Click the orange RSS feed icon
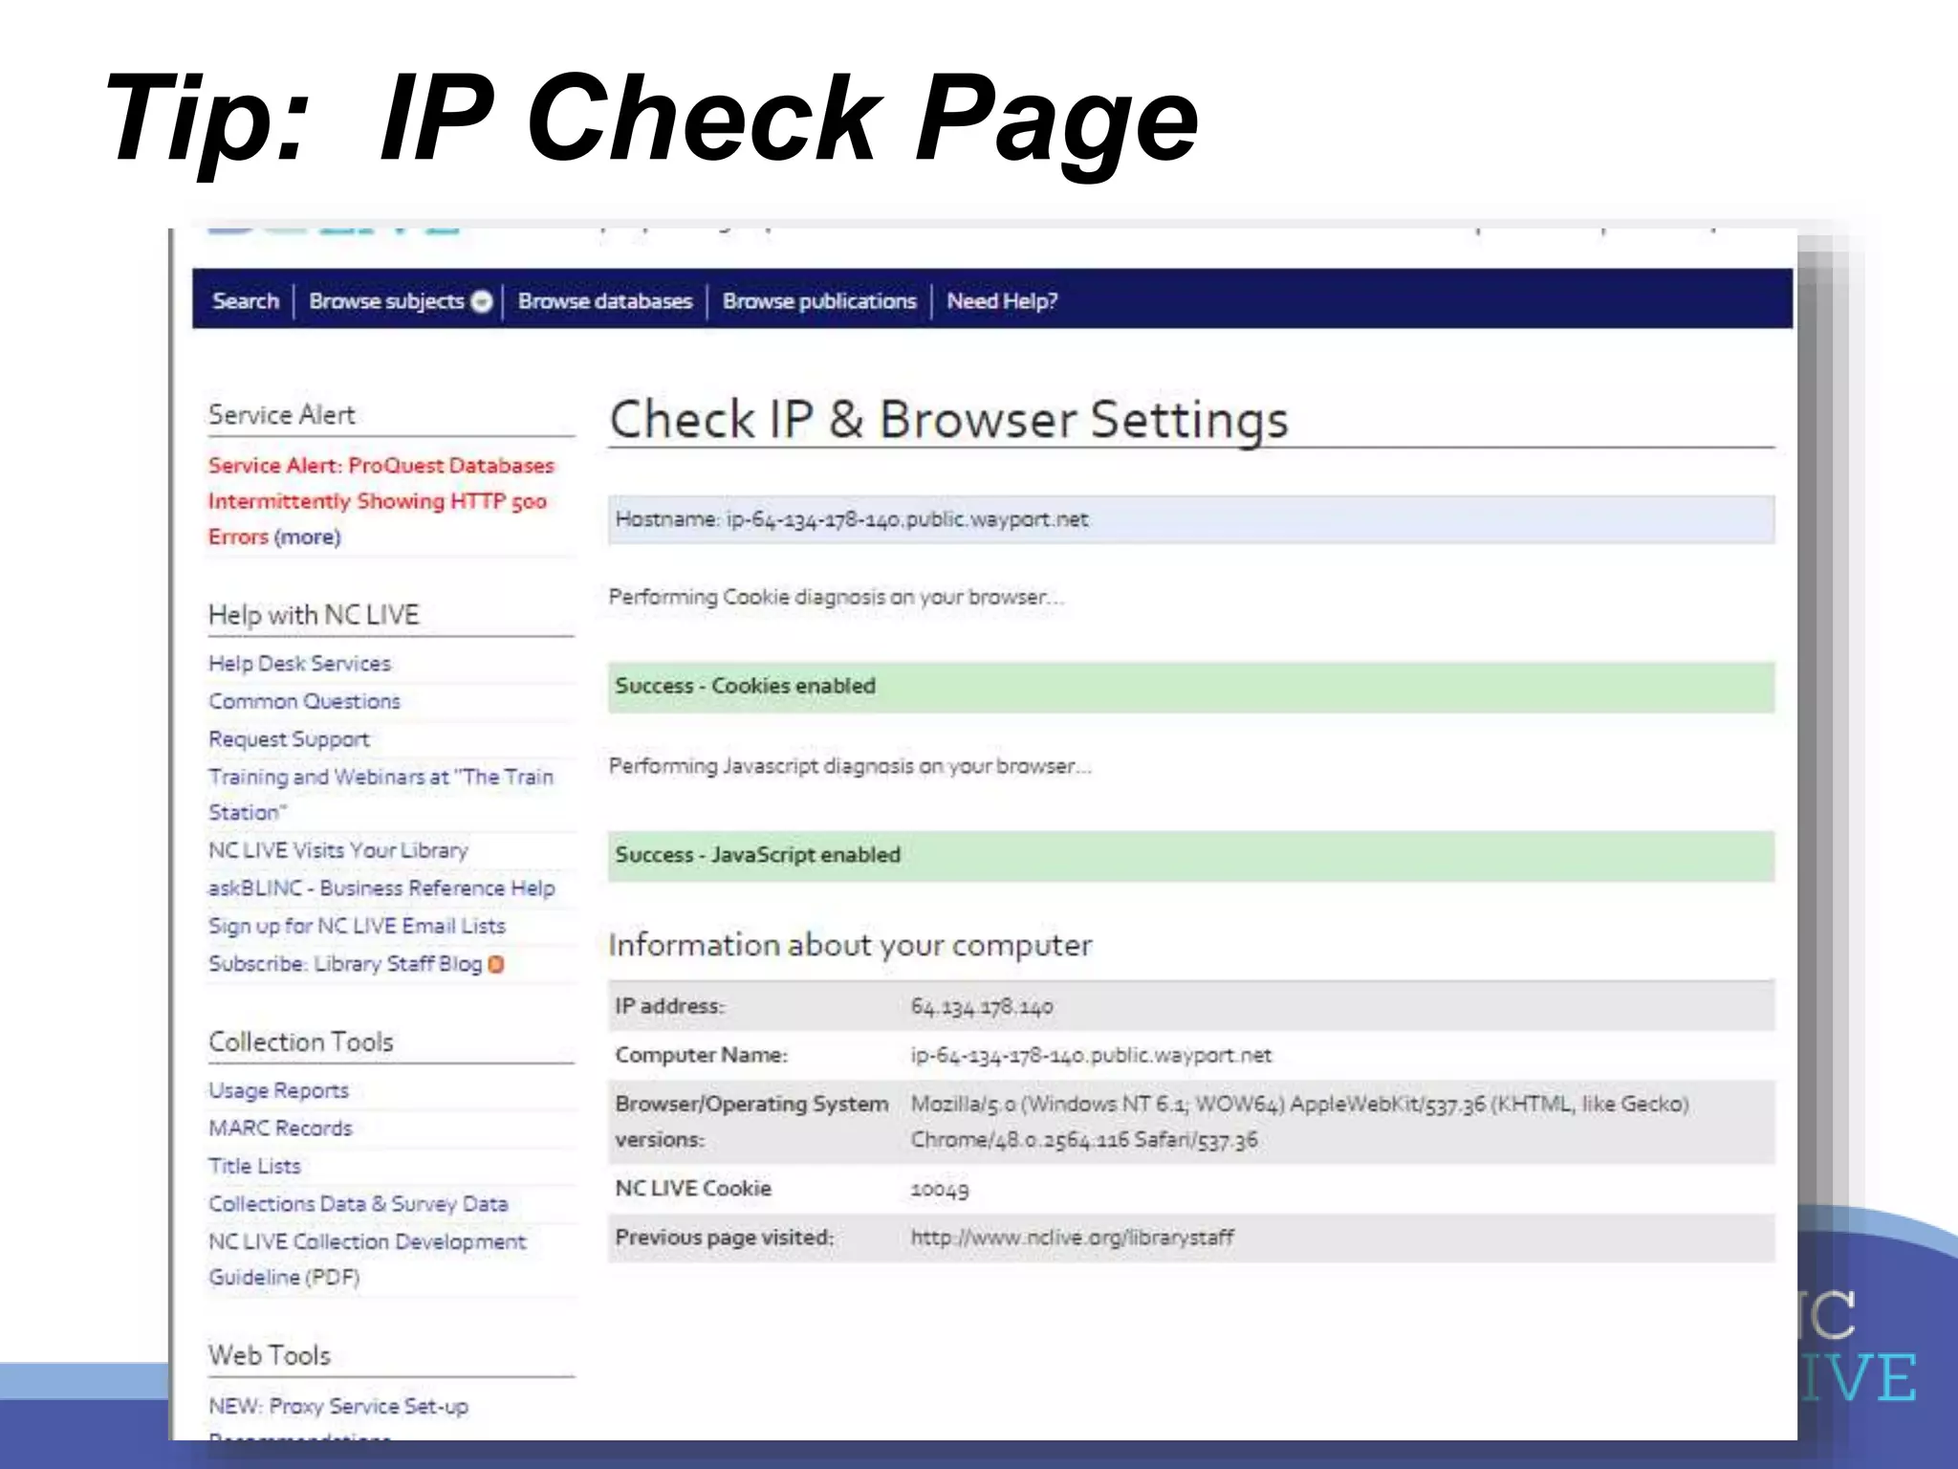Viewport: 1958px width, 1469px height. [x=495, y=964]
